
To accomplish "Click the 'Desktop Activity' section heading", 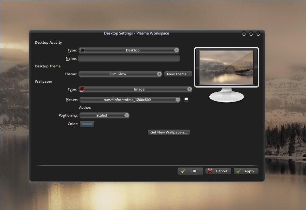I will 48,42.
